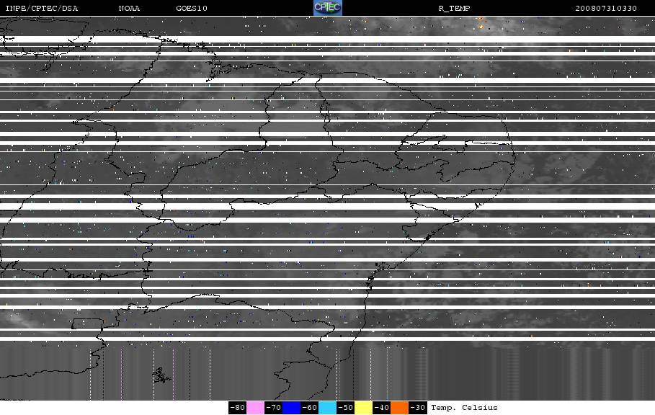Choose the orange legend swatch
655x415 pixels.
point(399,408)
